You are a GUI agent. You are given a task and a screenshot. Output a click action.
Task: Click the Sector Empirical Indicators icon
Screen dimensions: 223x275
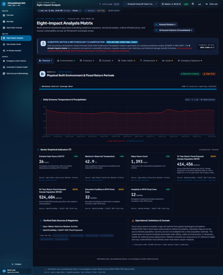[x=38, y=150]
